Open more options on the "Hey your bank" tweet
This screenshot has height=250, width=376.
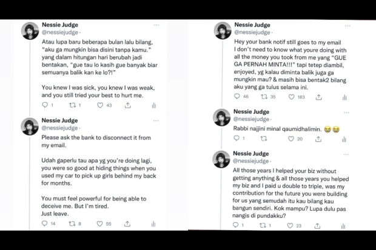348,25
